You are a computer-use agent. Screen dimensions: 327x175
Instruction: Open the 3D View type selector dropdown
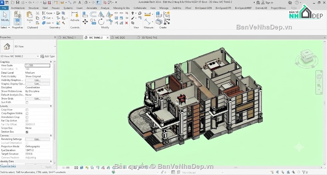55,47
